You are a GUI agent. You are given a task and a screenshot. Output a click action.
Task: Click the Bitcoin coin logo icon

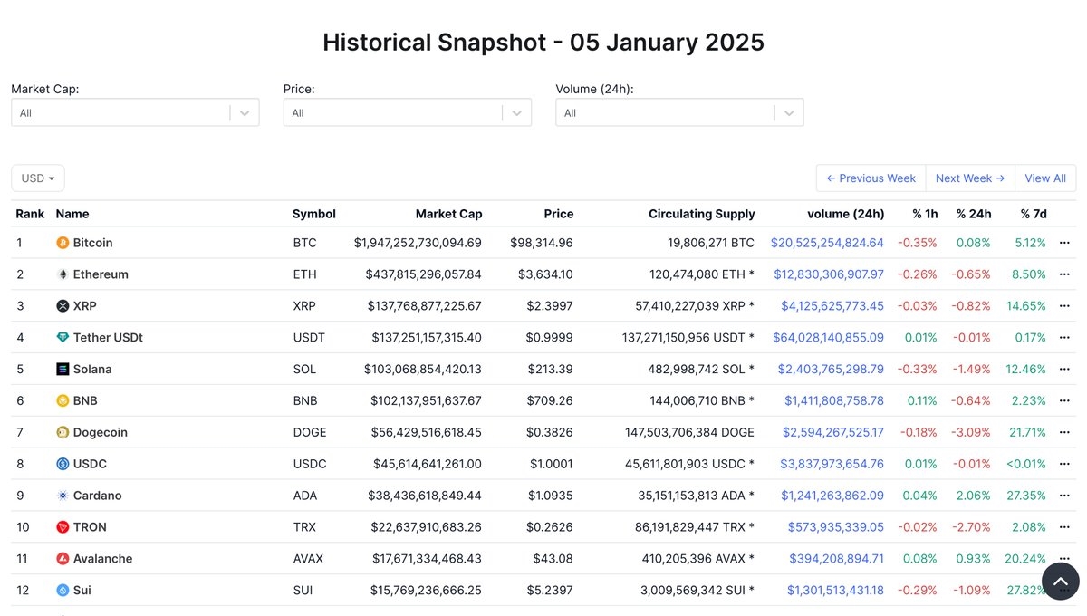(x=63, y=243)
